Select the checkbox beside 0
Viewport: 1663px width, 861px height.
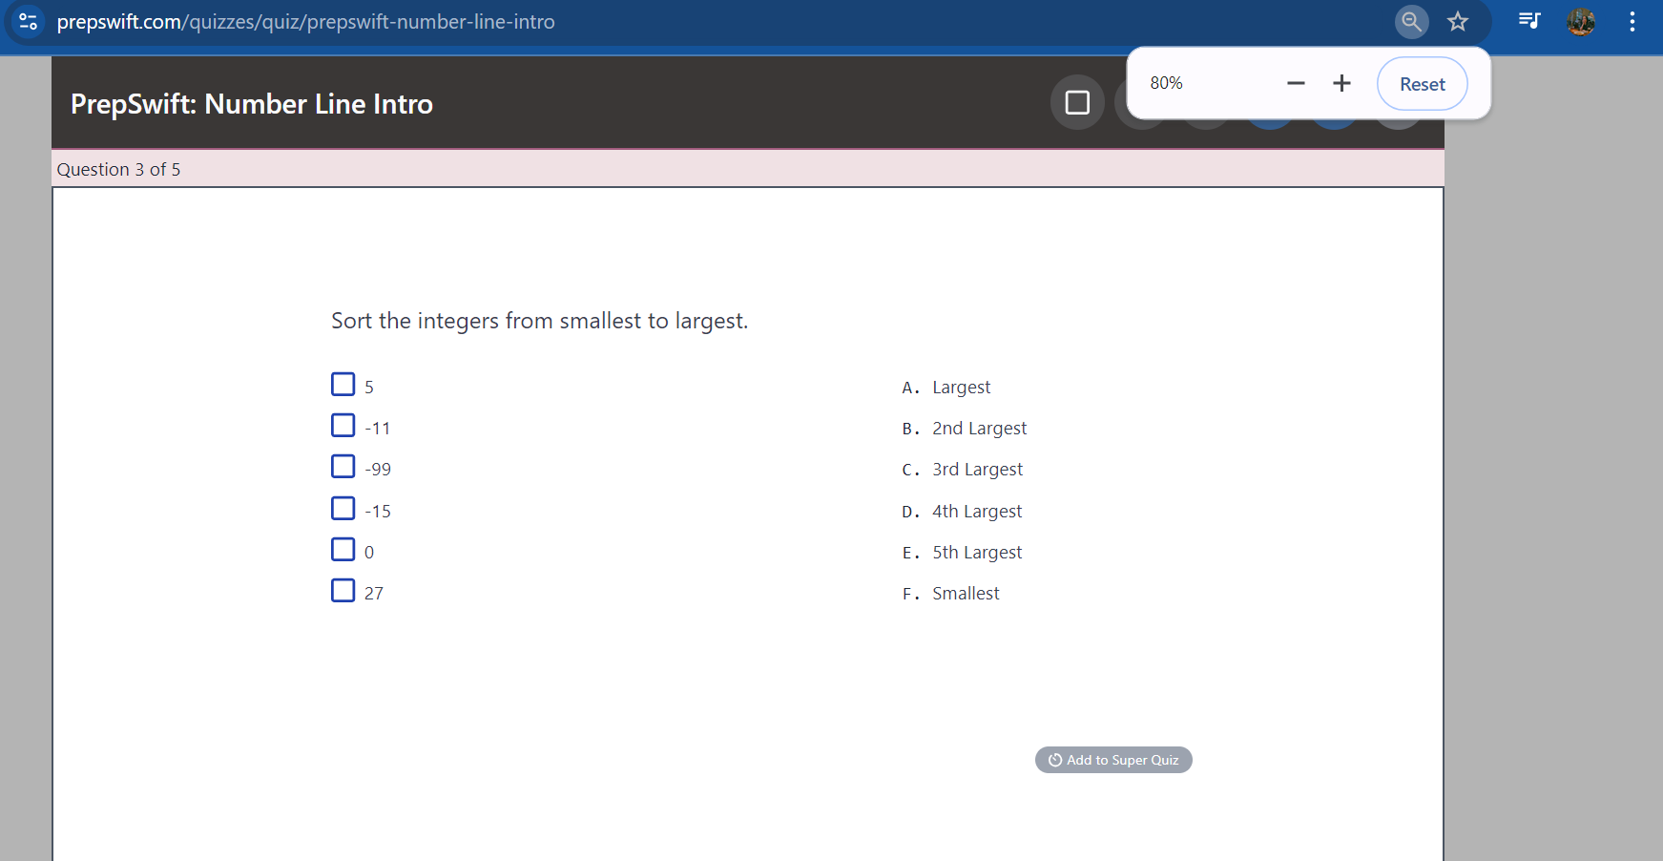click(x=343, y=550)
